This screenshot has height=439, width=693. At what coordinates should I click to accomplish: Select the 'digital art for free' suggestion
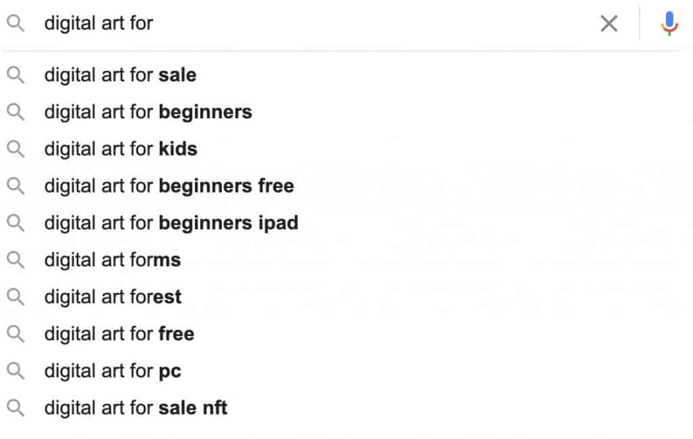tap(119, 333)
